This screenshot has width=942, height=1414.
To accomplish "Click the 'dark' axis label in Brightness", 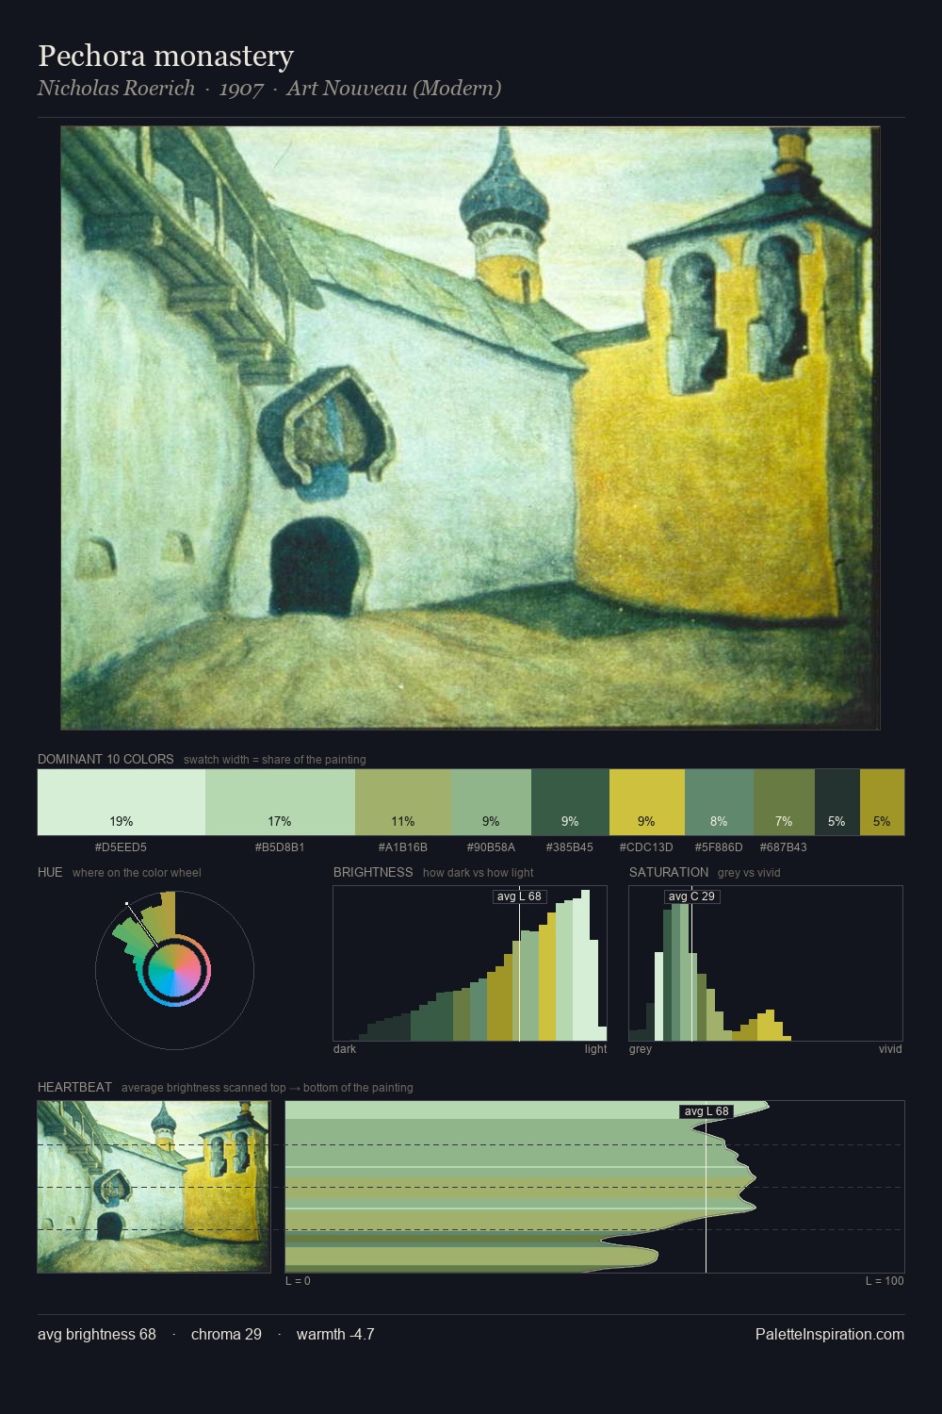I will click(345, 1048).
